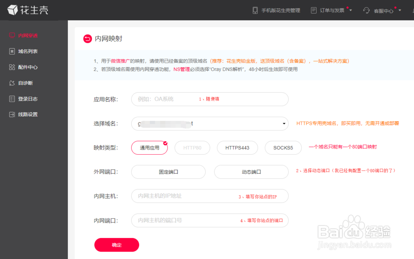This screenshot has height=259, width=414.
Task: Open 订单与发票 link
Action: (332, 10)
